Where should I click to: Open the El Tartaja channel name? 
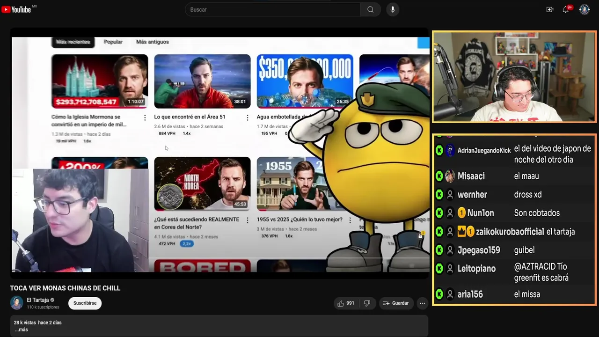click(38, 300)
